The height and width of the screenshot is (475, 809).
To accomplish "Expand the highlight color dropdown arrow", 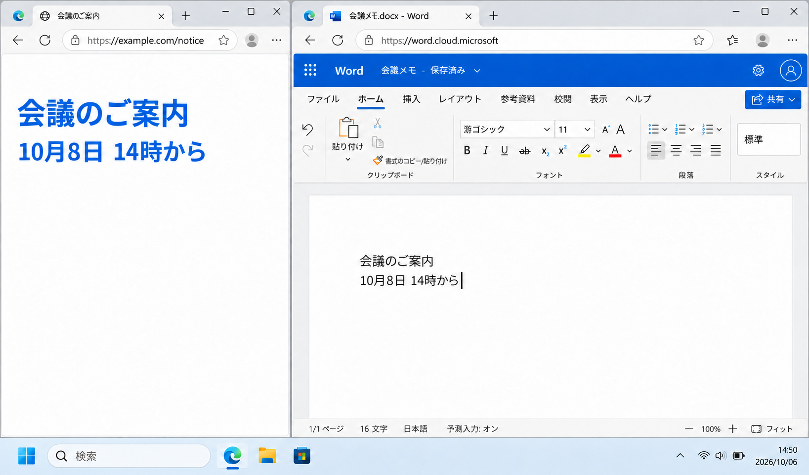I will [598, 151].
